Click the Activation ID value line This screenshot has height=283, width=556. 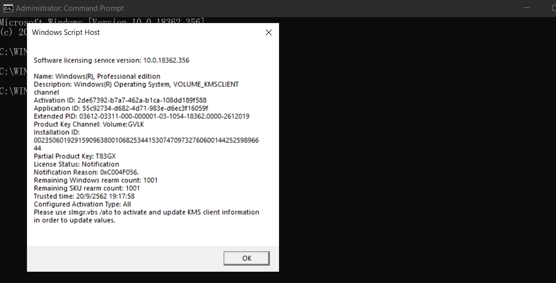click(120, 100)
